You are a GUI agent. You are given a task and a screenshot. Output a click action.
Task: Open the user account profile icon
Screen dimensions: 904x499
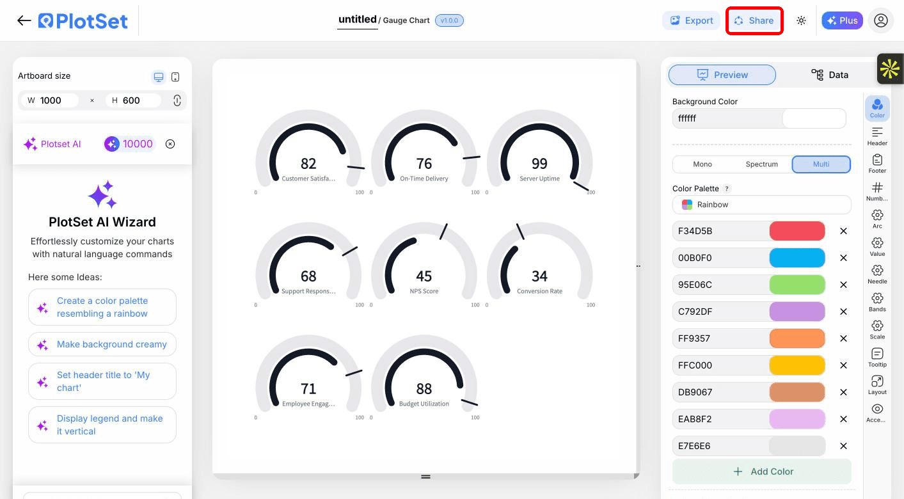click(881, 20)
